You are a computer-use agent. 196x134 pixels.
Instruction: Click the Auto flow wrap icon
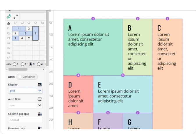pyautogui.click(x=40, y=99)
